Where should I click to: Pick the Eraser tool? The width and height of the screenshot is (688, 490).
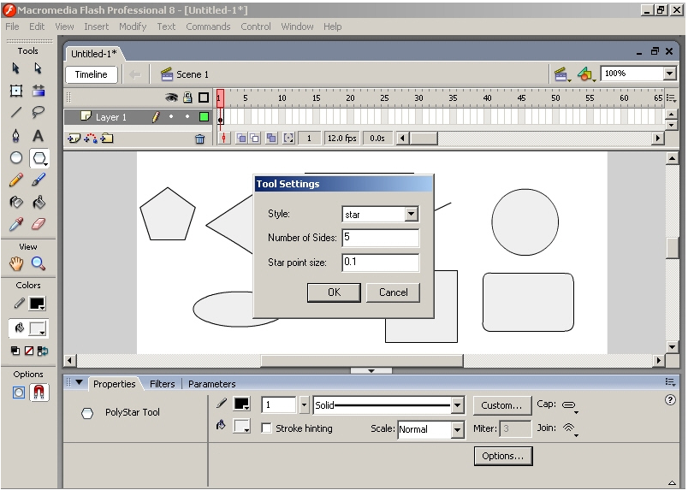click(x=39, y=225)
